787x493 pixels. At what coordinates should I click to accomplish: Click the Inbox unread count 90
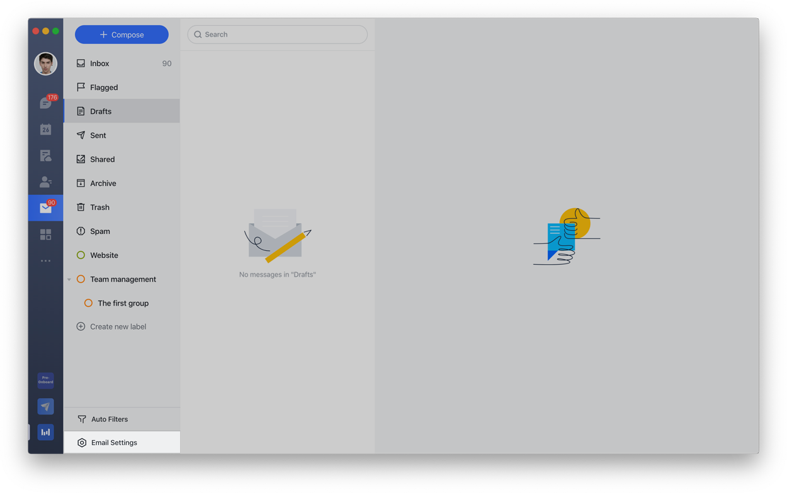click(167, 64)
